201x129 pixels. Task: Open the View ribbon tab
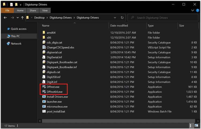[x=45, y=10]
